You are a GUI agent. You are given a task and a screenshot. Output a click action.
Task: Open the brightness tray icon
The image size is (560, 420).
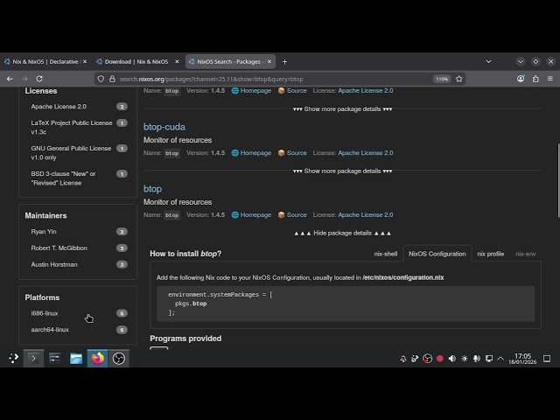pyautogui.click(x=465, y=359)
